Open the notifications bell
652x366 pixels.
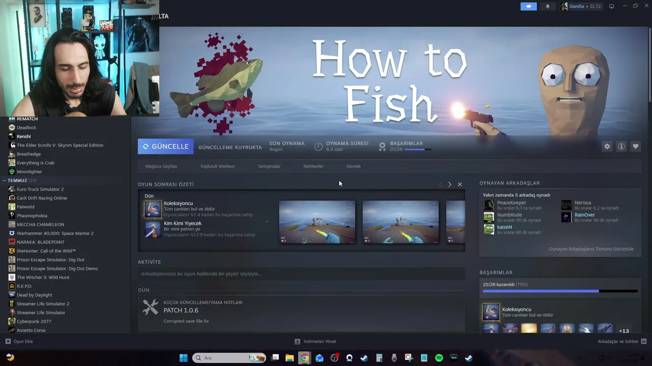click(548, 6)
